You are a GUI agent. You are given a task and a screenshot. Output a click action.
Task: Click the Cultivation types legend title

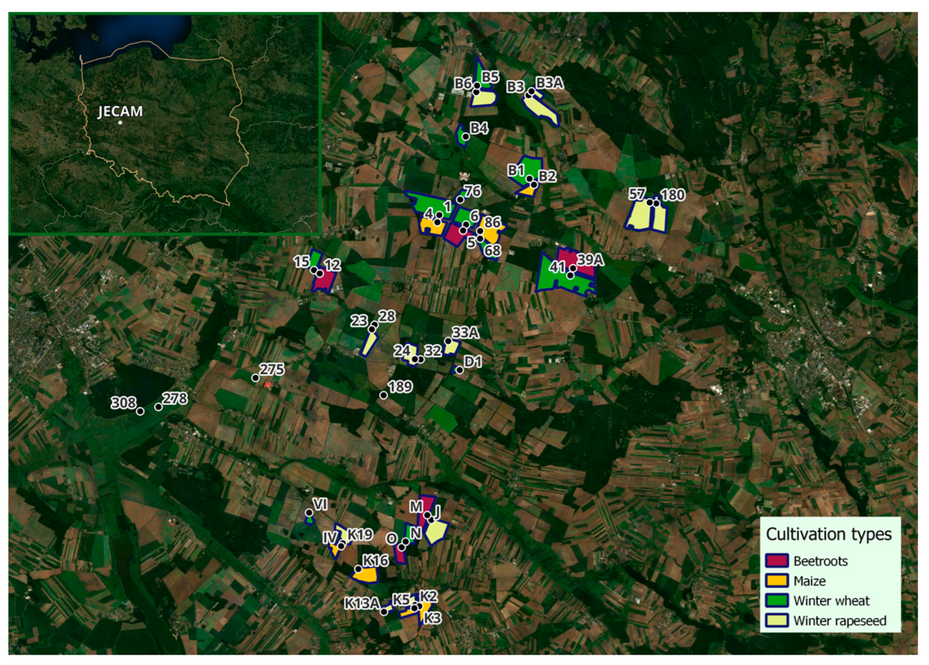829,535
